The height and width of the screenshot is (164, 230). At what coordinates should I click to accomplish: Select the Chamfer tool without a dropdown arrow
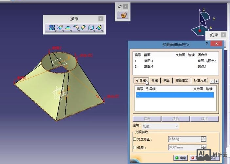[x=83, y=28]
